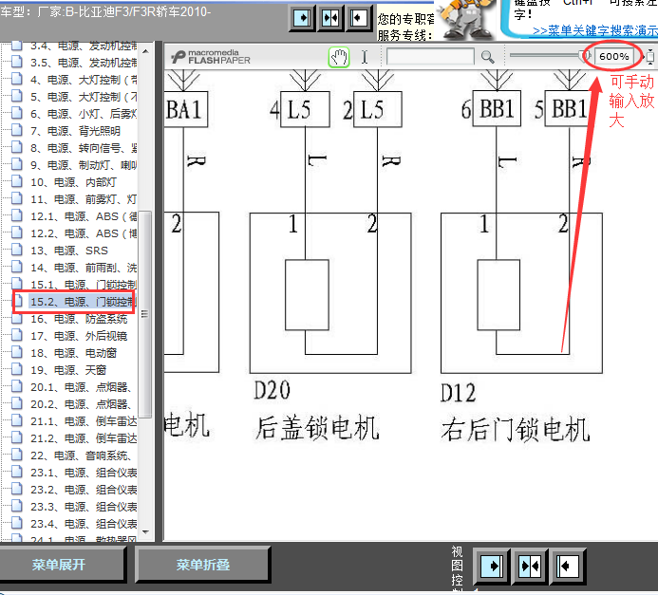Open tree item 21.1、电源、倒车雷达
658x595 pixels.
[84, 421]
